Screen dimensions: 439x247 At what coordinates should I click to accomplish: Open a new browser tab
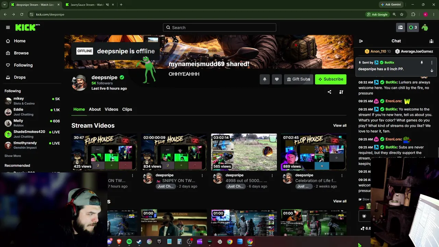pyautogui.click(x=121, y=5)
